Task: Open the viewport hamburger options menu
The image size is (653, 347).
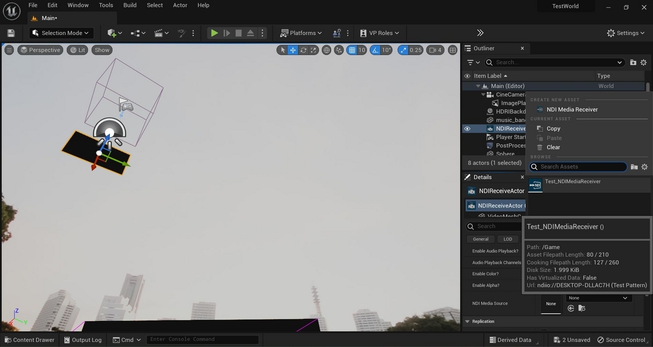Action: 9,50
